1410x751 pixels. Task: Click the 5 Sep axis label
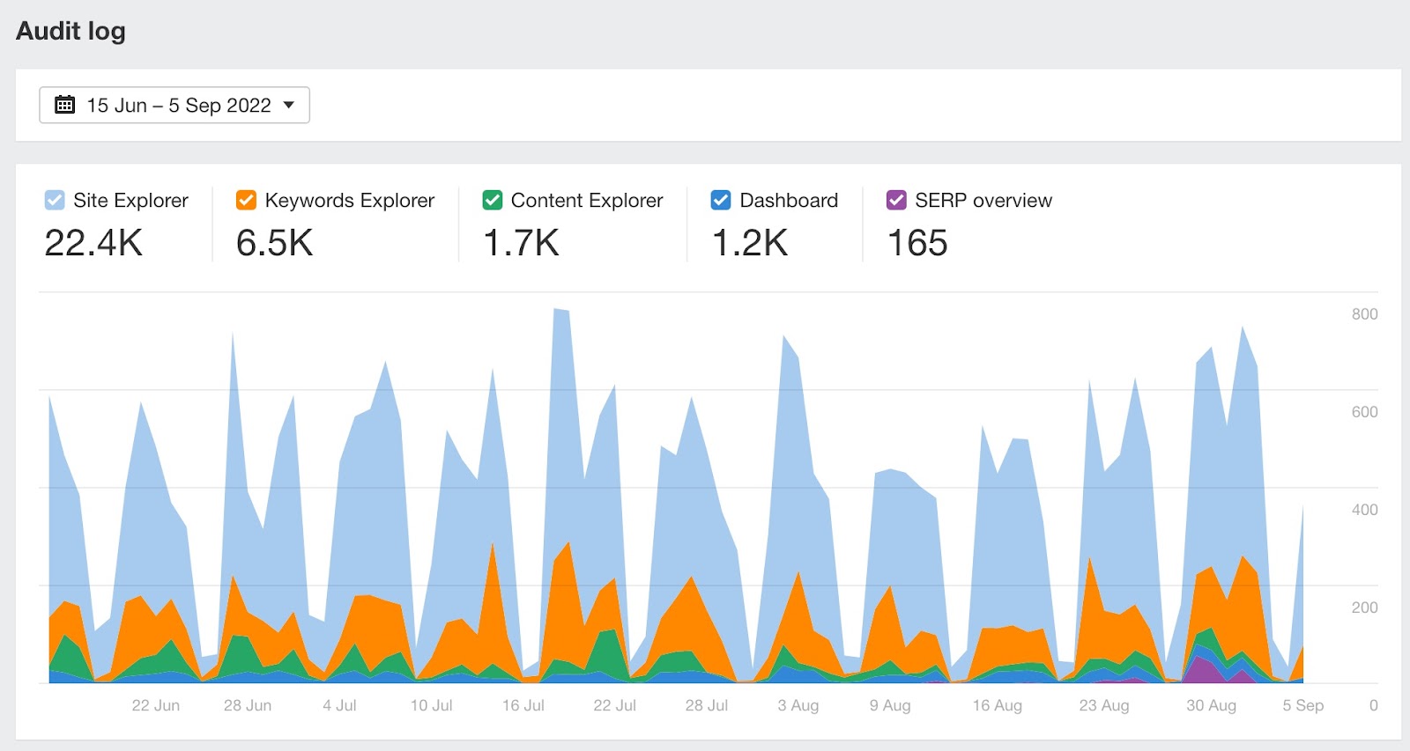(x=1303, y=705)
